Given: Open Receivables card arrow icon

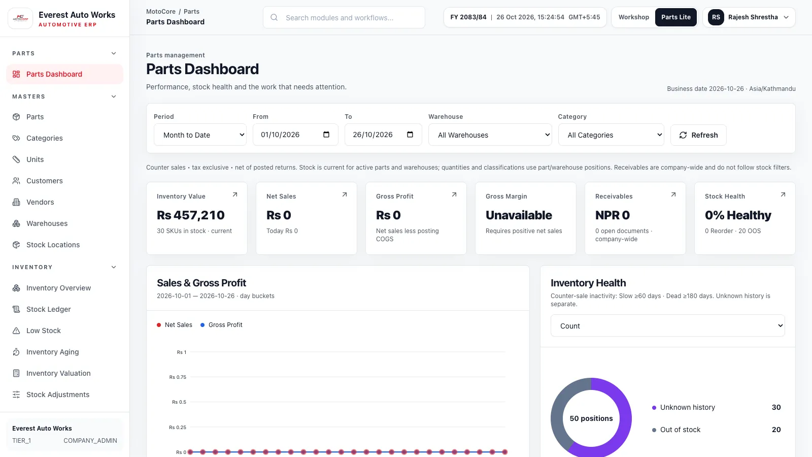Looking at the screenshot, I should (x=673, y=194).
